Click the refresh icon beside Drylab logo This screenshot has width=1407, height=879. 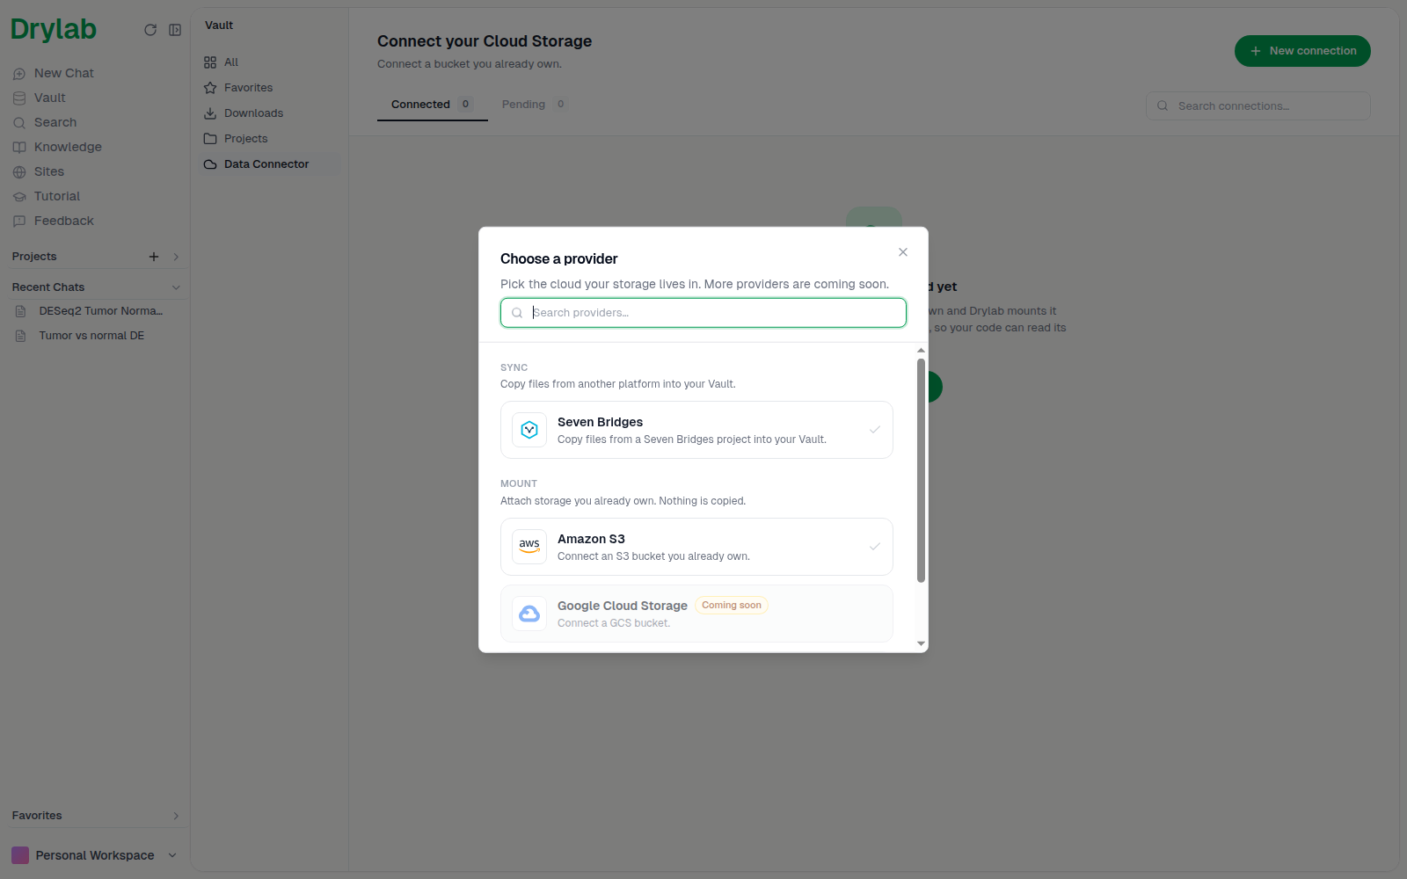(x=150, y=30)
